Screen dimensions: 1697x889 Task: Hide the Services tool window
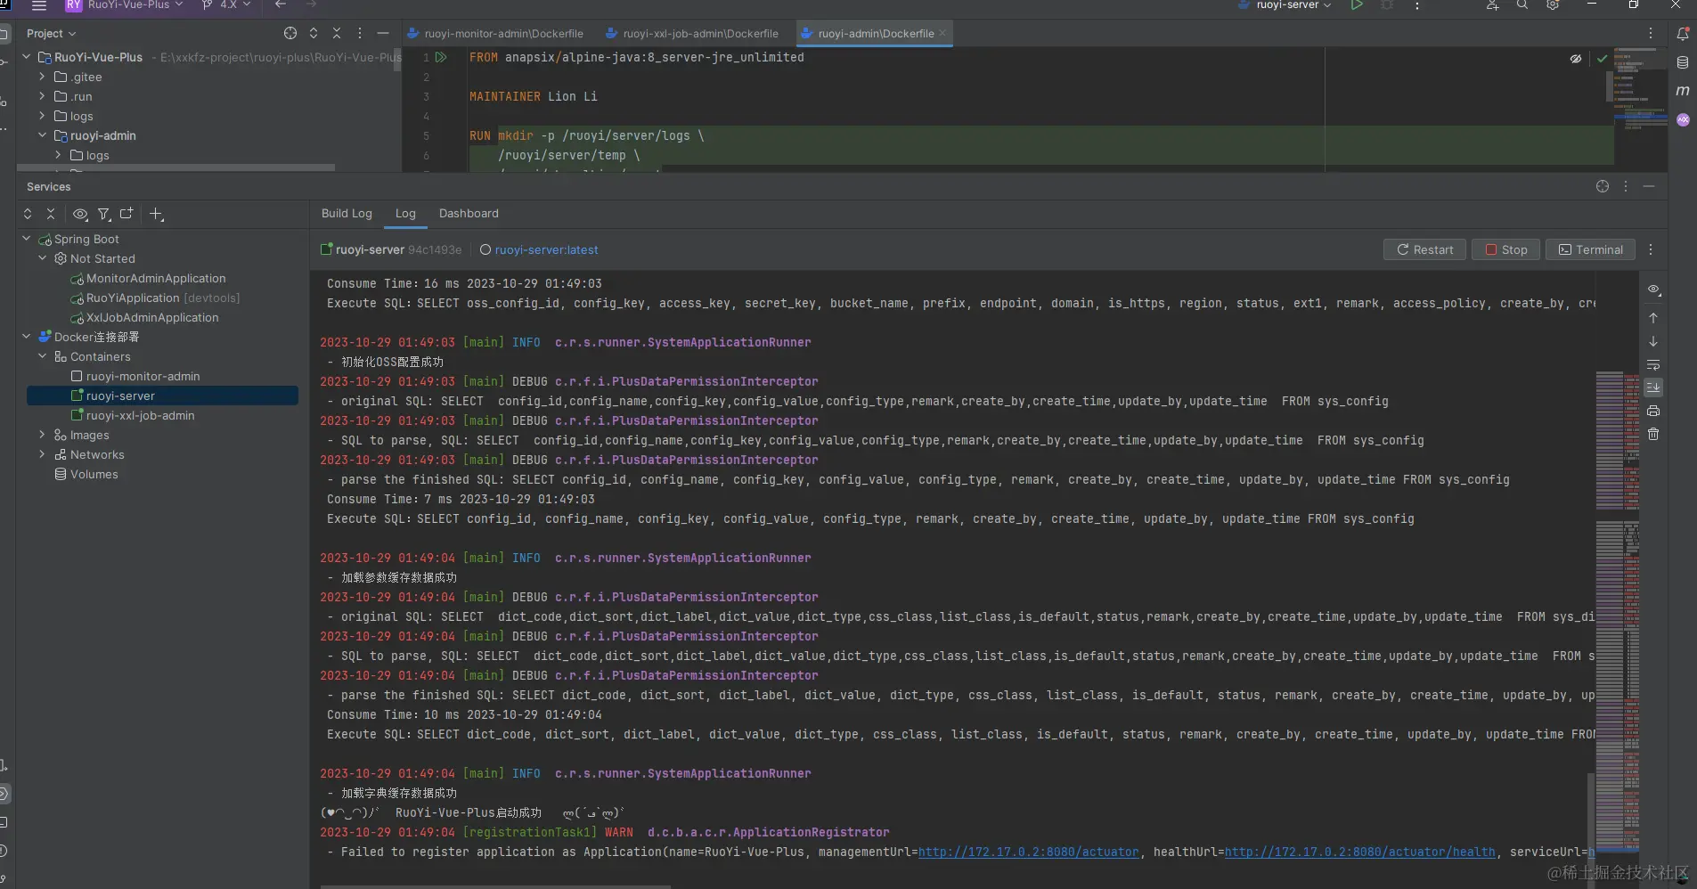pyautogui.click(x=1649, y=186)
